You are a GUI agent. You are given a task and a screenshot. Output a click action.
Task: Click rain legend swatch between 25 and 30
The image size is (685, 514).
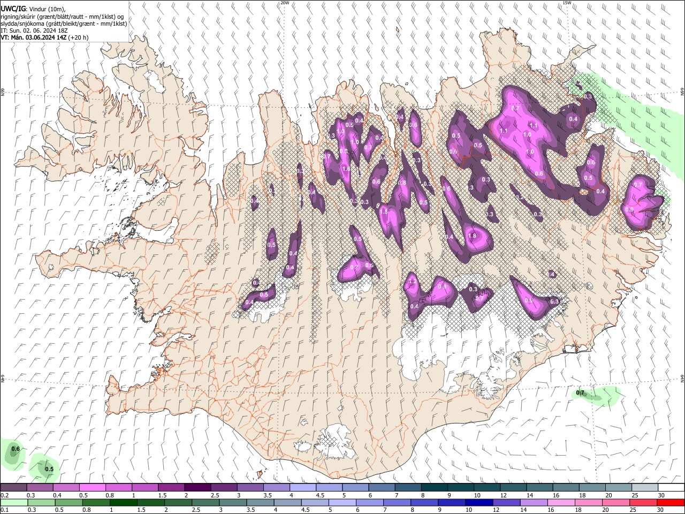coord(643,503)
